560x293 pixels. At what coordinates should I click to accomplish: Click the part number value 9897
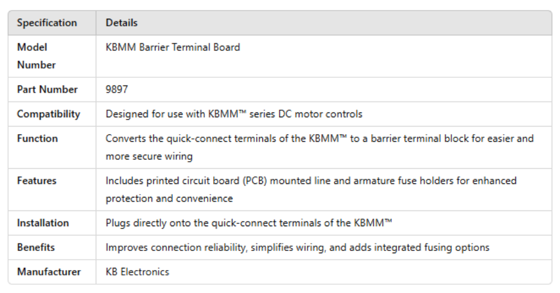point(117,90)
